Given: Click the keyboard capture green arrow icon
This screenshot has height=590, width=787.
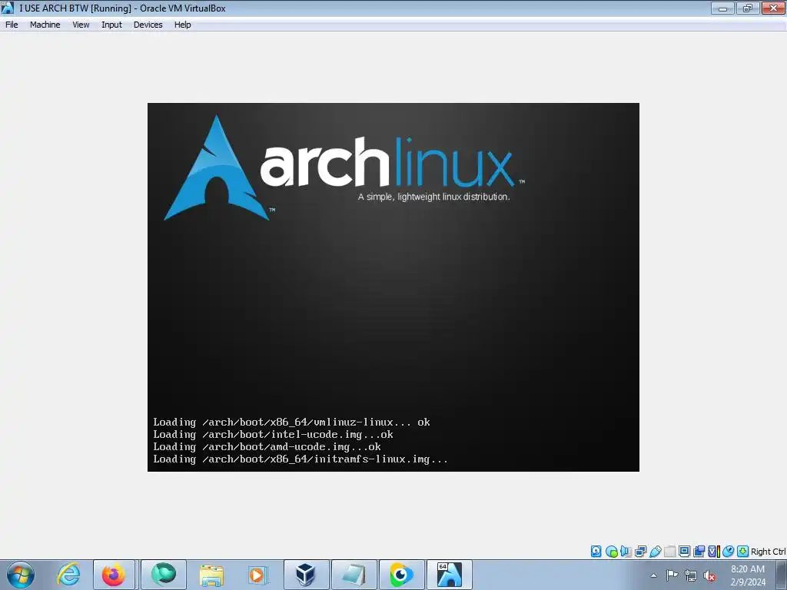Looking at the screenshot, I should [x=743, y=552].
